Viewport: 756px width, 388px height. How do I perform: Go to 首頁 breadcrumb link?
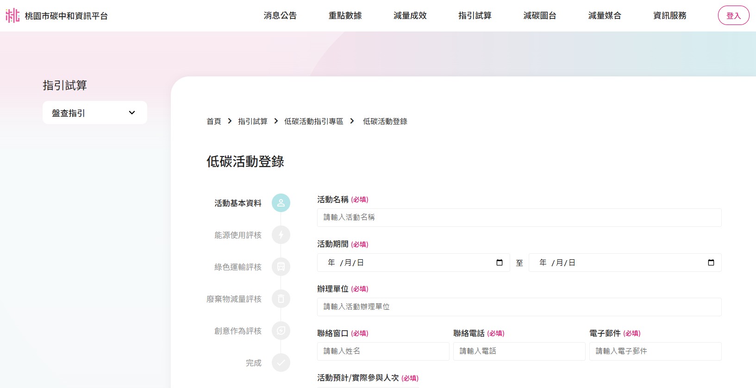(214, 121)
